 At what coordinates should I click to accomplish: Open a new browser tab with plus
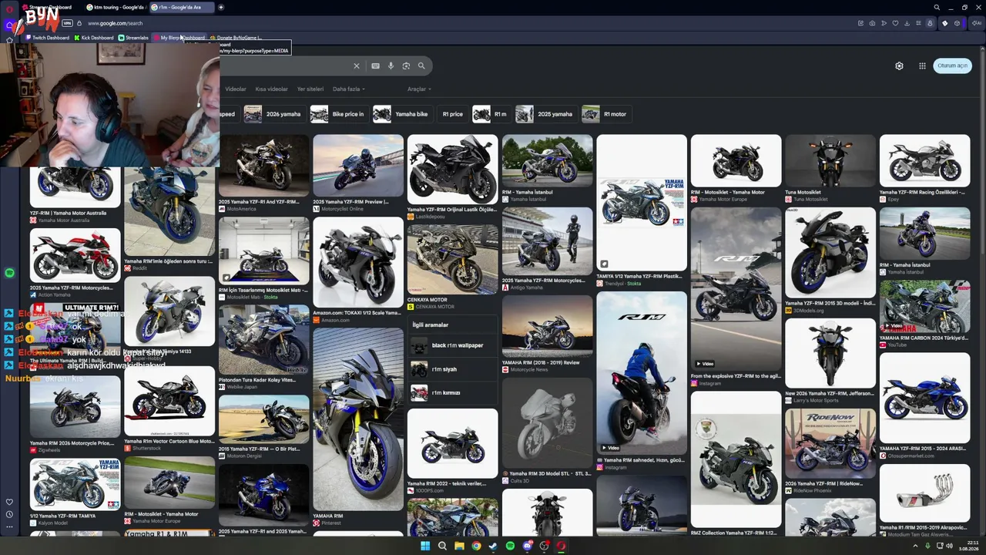click(220, 7)
